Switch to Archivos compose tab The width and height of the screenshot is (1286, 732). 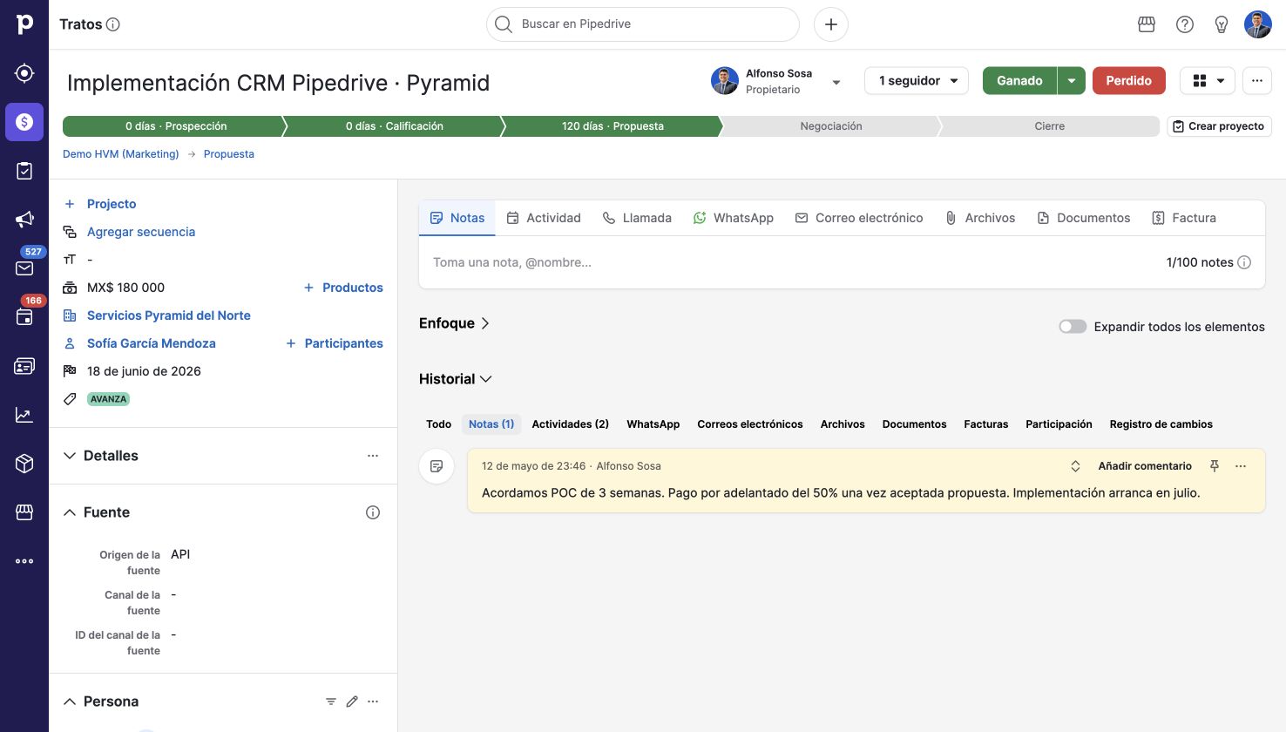980,218
